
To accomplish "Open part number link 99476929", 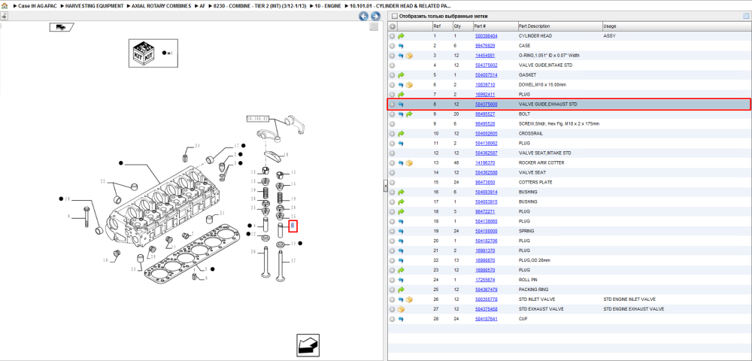I will pyautogui.click(x=485, y=46).
